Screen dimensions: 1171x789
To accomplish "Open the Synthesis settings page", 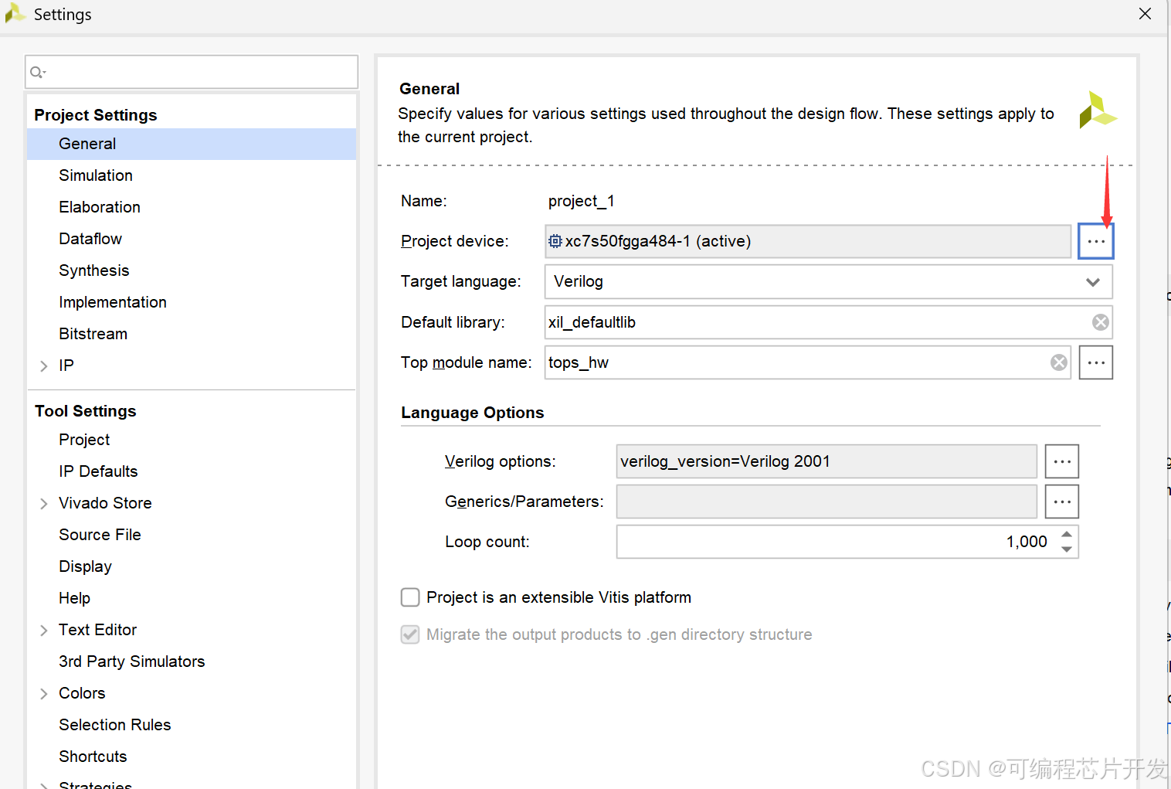I will (94, 270).
